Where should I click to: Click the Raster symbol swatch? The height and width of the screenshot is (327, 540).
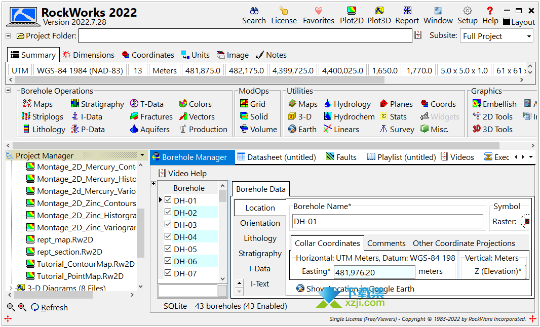coord(525,221)
